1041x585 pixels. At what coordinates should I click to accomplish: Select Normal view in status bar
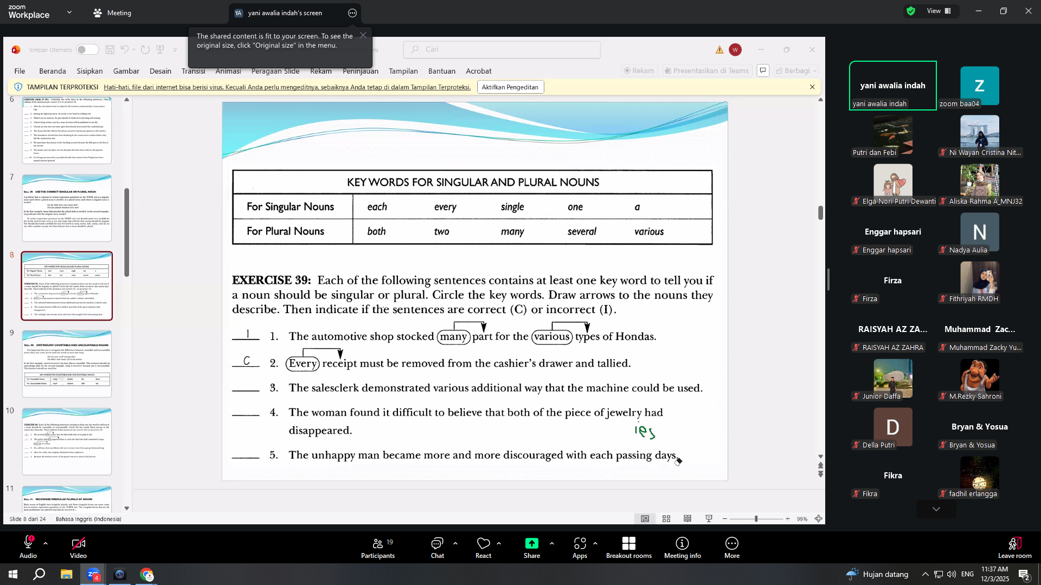pos(645,518)
